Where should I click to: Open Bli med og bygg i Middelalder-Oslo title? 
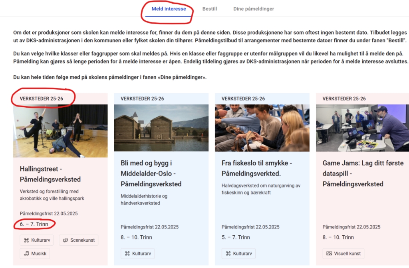point(151,173)
